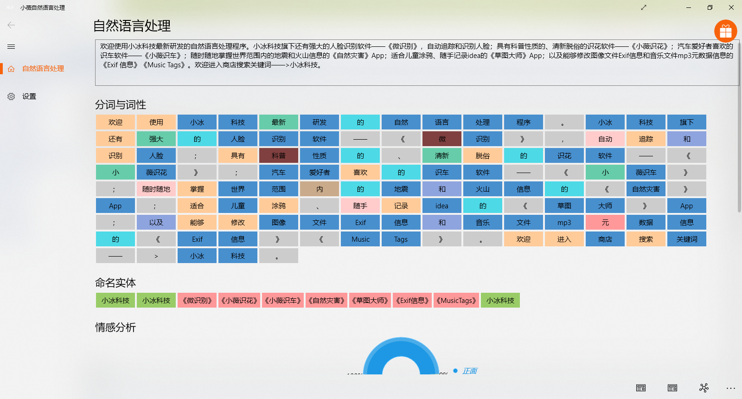Image resolution: width=742 pixels, height=399 pixels.
Task: Click the 薇识花 word tile
Action: click(x=156, y=172)
